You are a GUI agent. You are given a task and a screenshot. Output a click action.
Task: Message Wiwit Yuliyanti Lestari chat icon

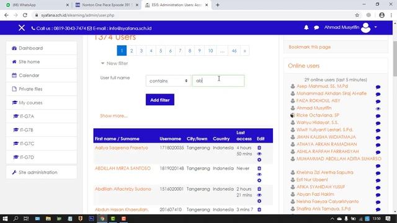[378, 131]
